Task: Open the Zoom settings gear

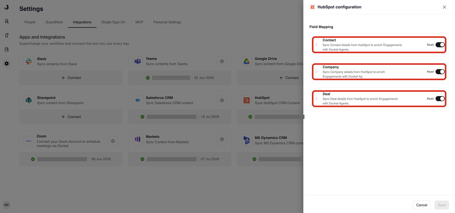Action: point(113,141)
